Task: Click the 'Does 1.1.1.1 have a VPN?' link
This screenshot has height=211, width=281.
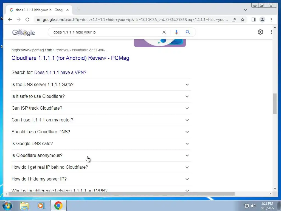Action: coord(60,72)
